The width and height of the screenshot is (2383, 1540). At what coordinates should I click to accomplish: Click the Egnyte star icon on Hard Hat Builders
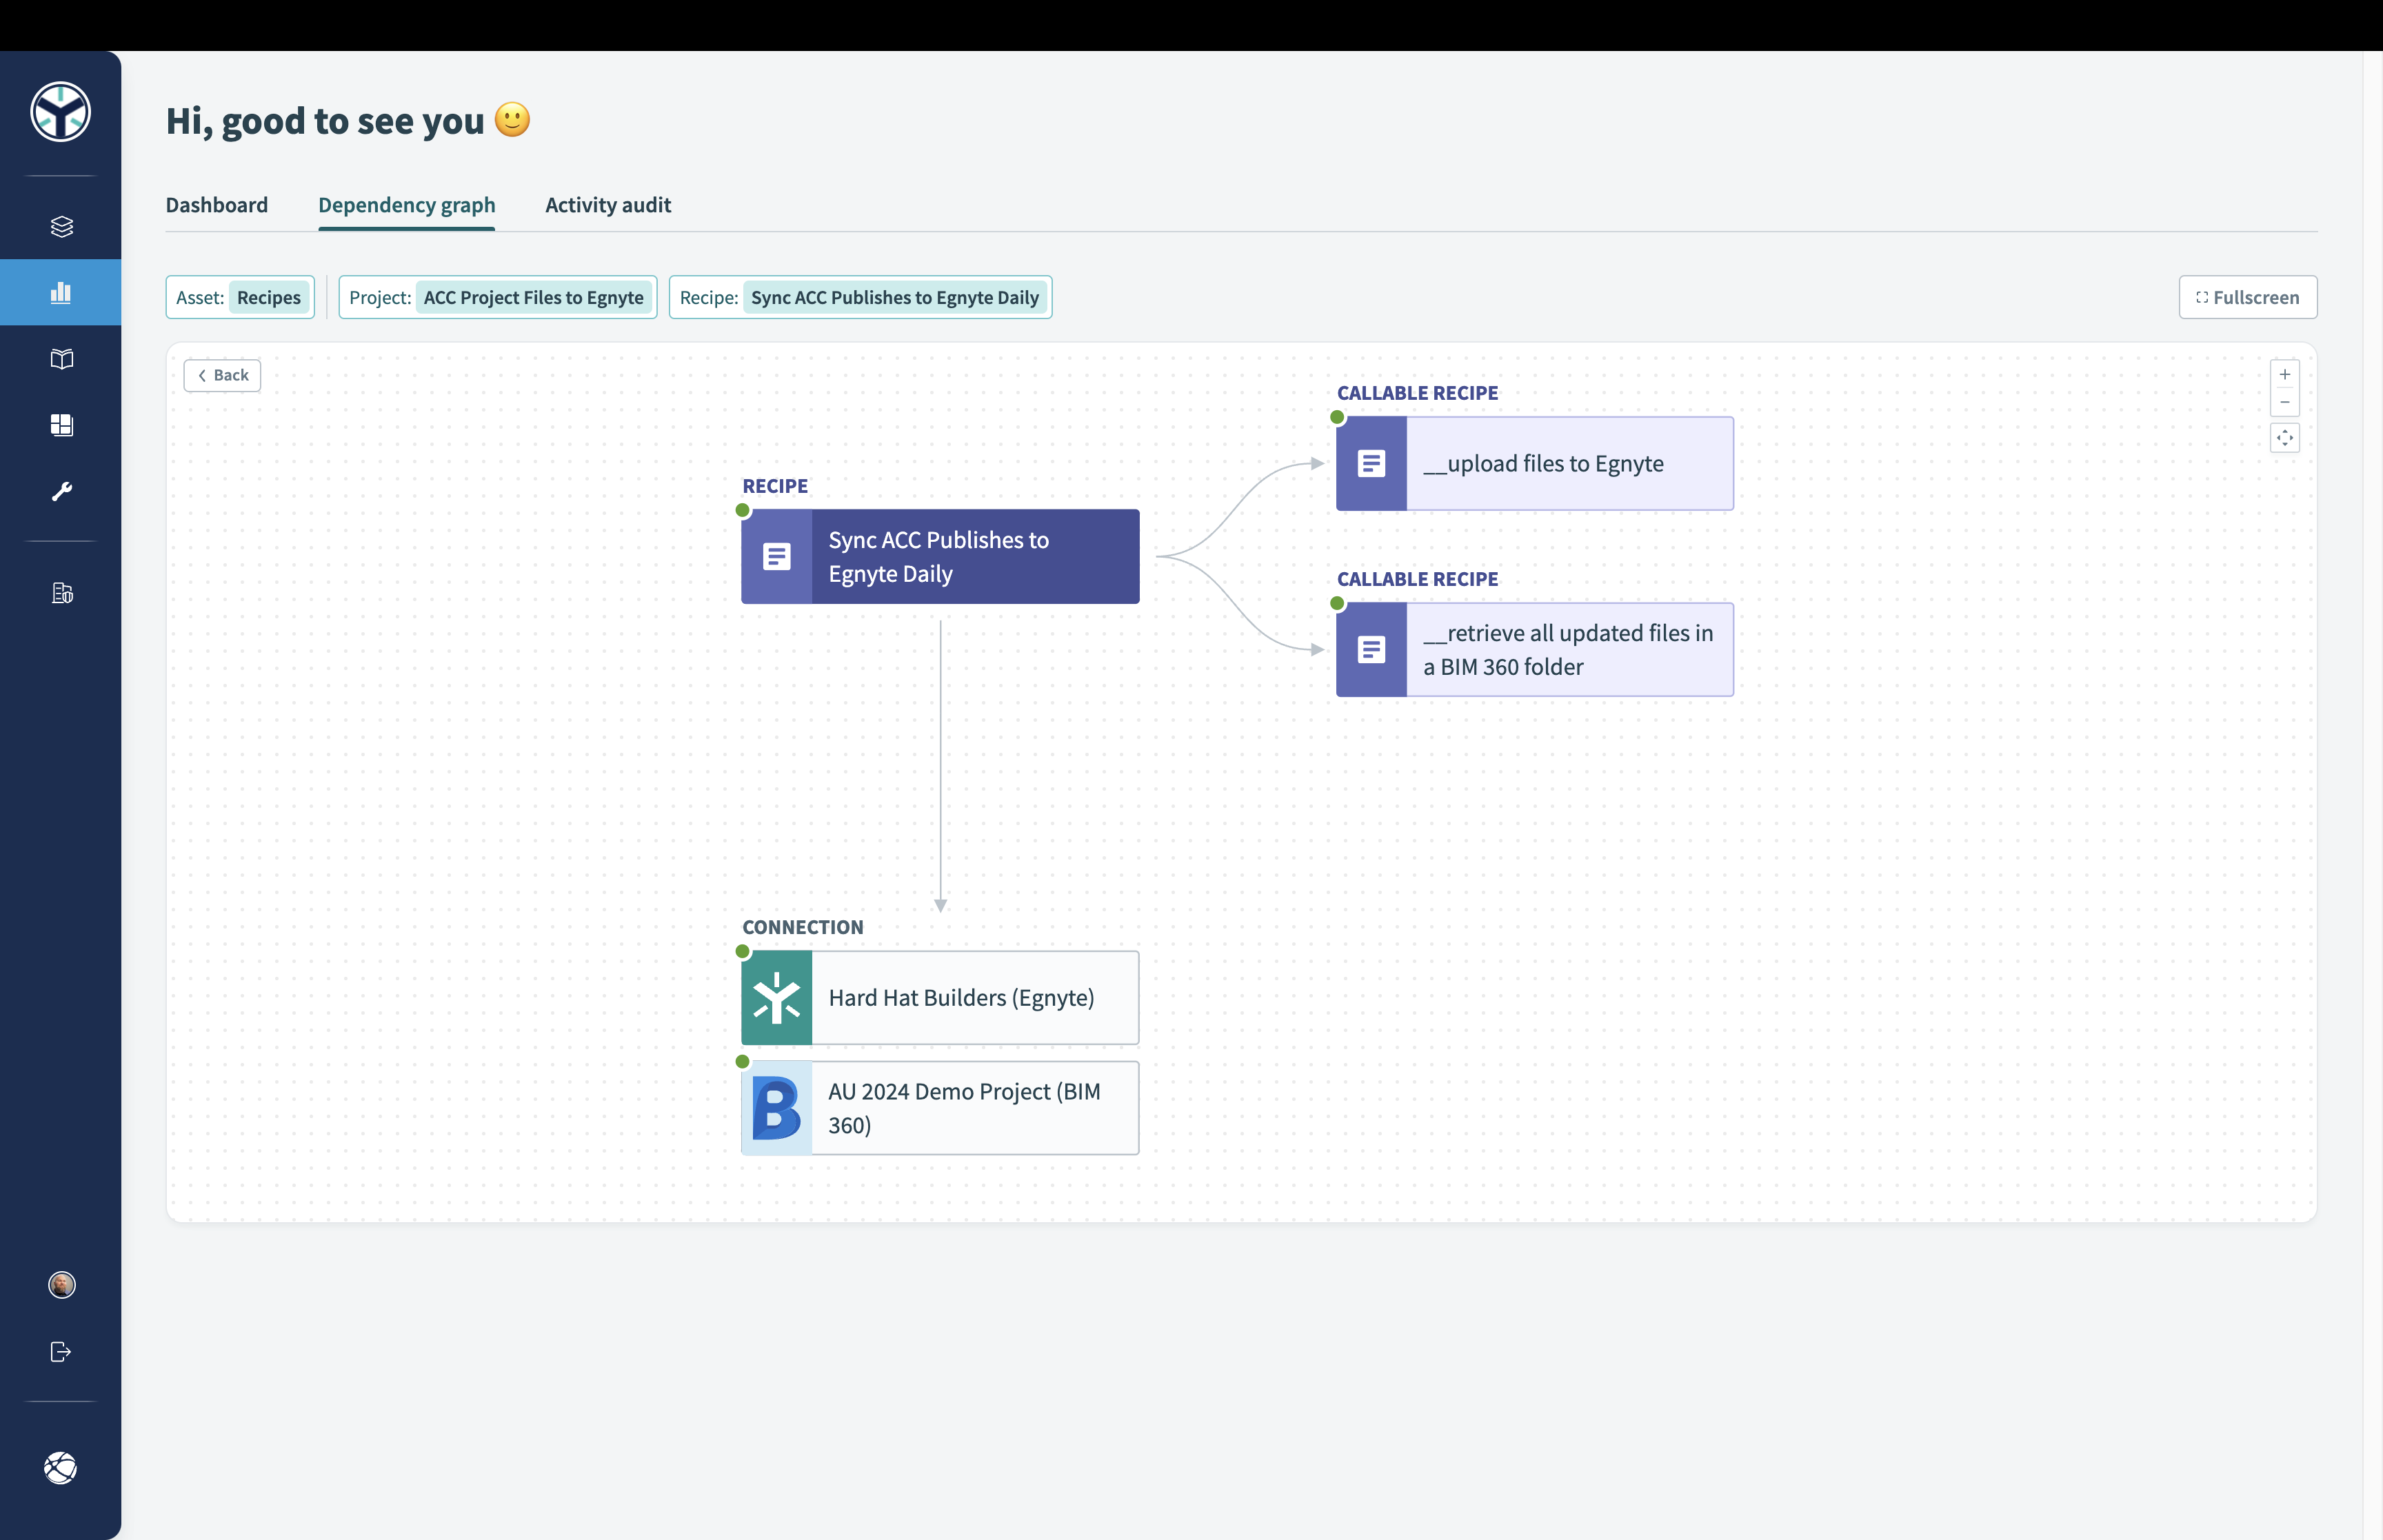(776, 997)
